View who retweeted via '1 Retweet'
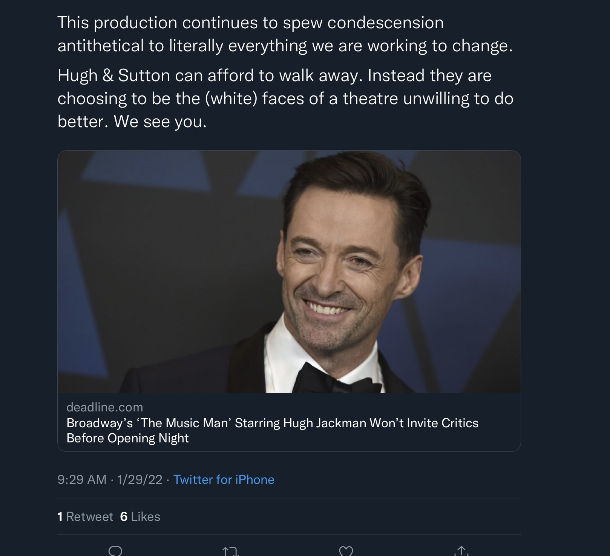 click(x=86, y=516)
